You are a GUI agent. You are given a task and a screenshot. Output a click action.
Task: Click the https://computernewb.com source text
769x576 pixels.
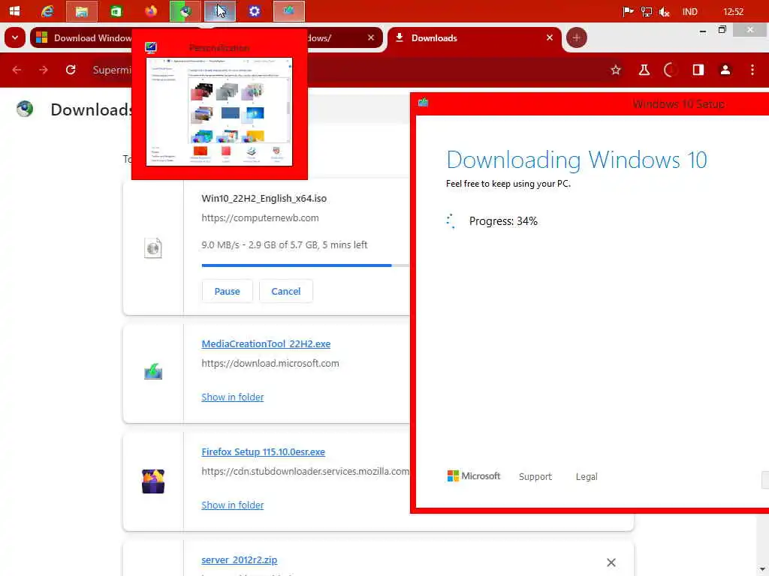pos(260,218)
